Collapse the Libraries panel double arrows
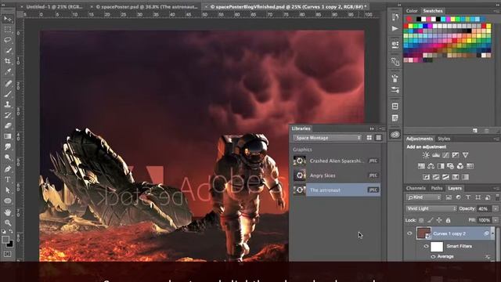This screenshot has width=501, height=282. coord(372,128)
